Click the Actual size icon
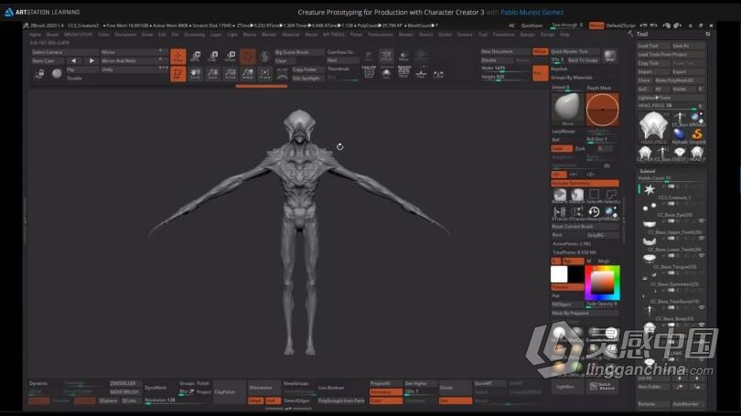This screenshot has width=741, height=416. pyautogui.click(x=231, y=74)
